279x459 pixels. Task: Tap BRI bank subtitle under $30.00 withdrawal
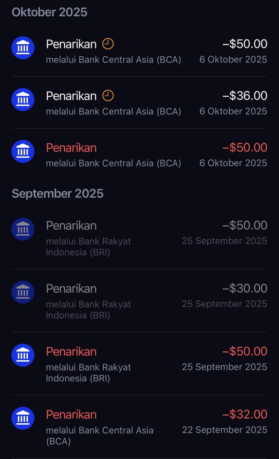point(88,310)
